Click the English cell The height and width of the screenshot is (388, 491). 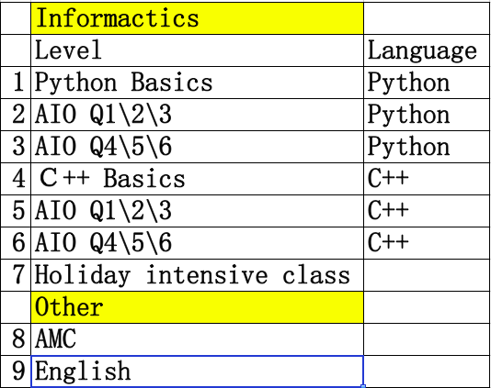(198, 371)
